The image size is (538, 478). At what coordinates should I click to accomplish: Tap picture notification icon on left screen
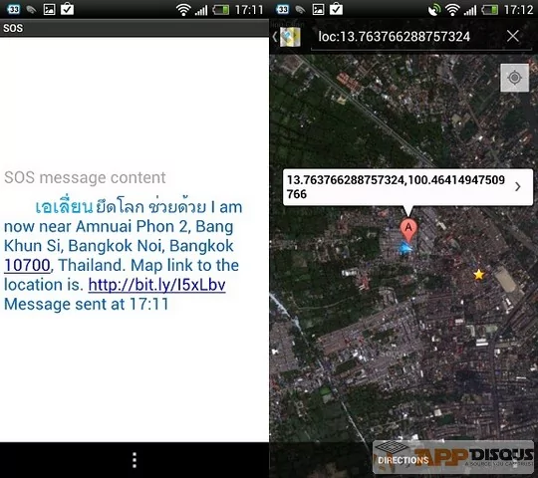(49, 9)
